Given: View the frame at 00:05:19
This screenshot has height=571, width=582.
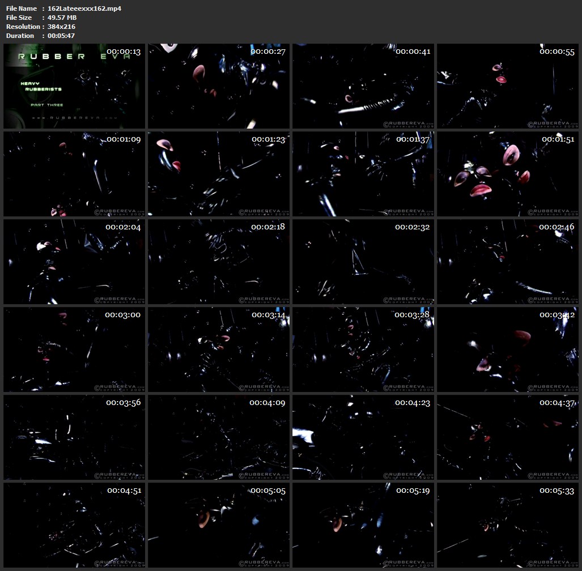Looking at the screenshot, I should pyautogui.click(x=363, y=525).
